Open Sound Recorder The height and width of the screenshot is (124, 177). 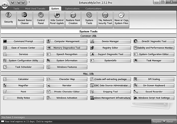(x=154, y=91)
